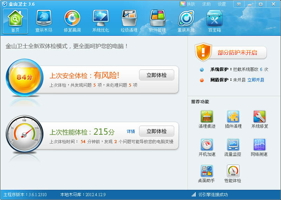Image resolution: width=281 pixels, height=200 pixels.
Task: Open the 垃圾清理 junk cleanup tab
Action: pos(129,21)
